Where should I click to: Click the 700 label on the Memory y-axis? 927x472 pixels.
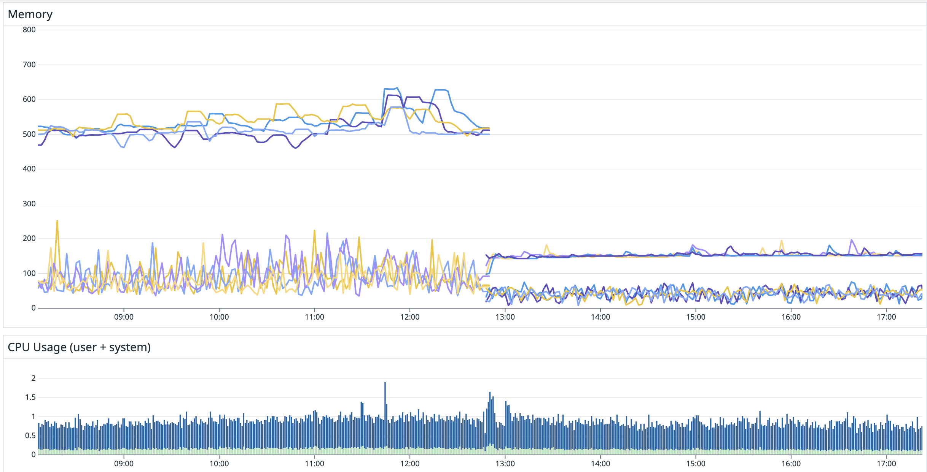29,65
